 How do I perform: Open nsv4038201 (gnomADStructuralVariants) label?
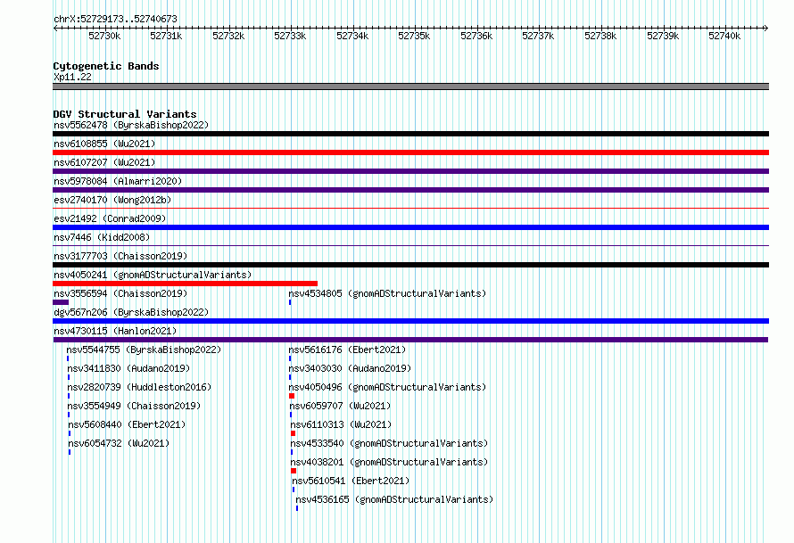pyautogui.click(x=389, y=462)
